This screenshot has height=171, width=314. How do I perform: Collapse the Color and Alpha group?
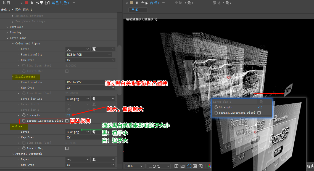tap(13, 44)
